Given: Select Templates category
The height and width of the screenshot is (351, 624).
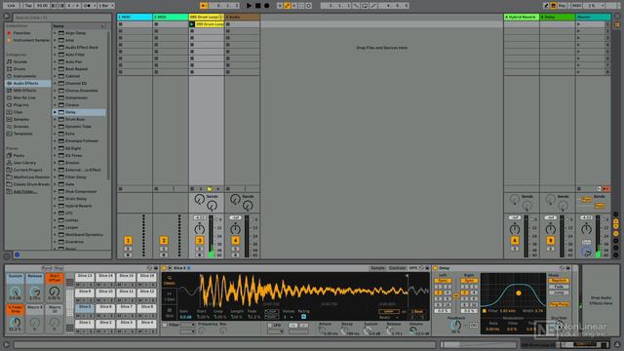Looking at the screenshot, I should (22, 134).
